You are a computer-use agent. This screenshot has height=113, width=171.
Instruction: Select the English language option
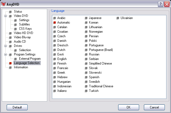62,59
